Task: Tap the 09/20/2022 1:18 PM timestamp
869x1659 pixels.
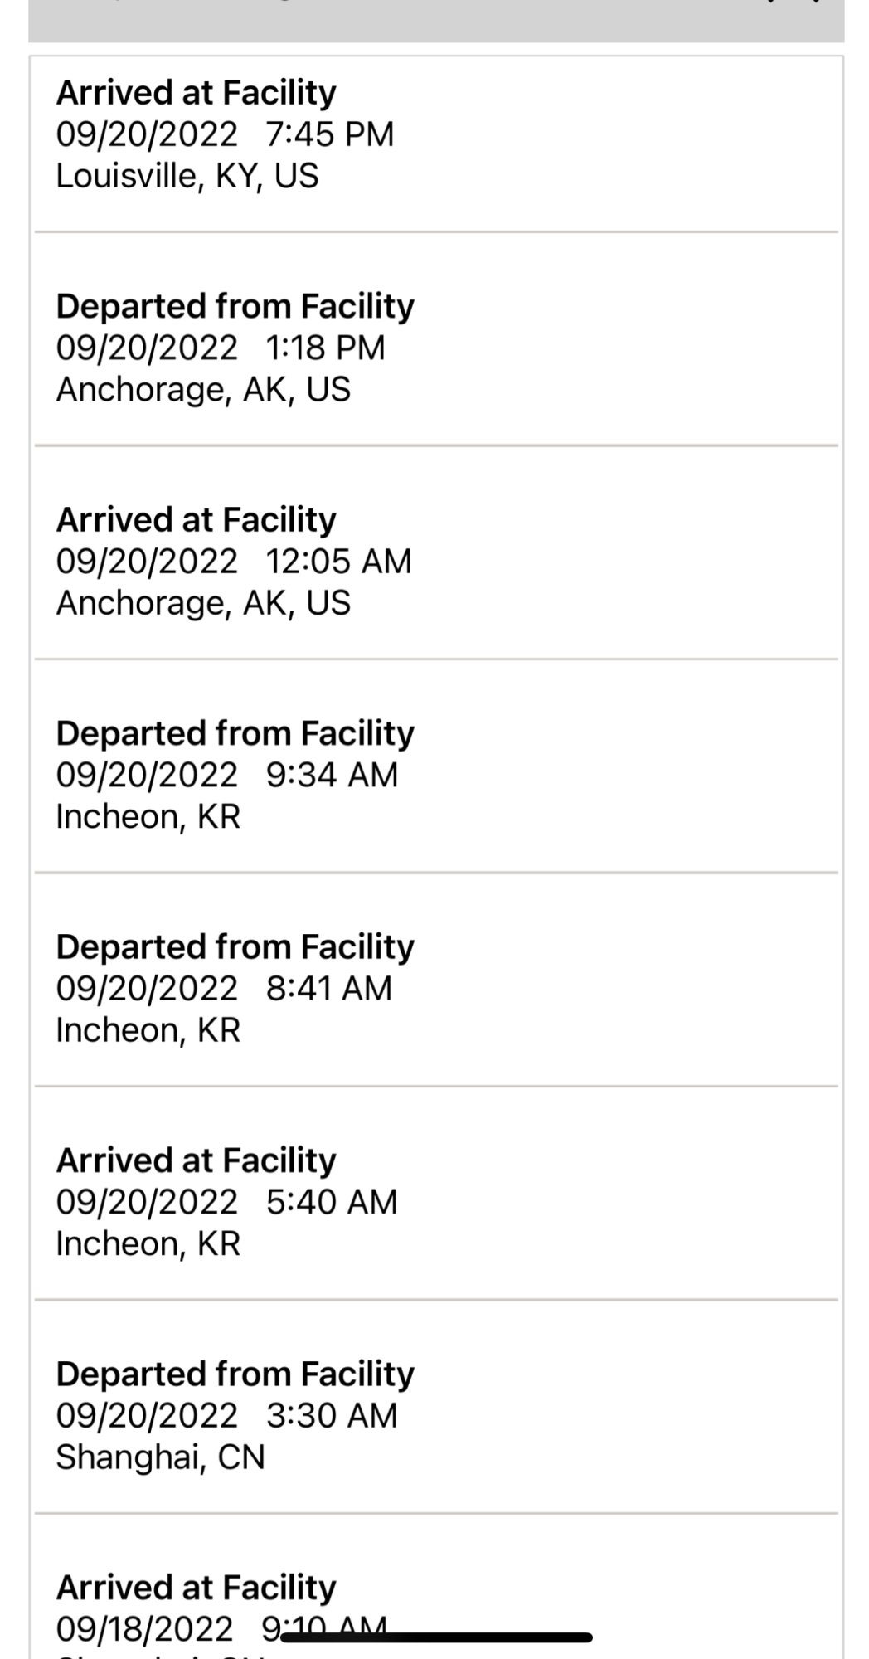Action: point(221,348)
